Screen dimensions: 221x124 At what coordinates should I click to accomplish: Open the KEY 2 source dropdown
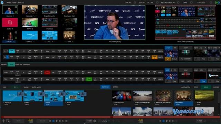pos(219,48)
